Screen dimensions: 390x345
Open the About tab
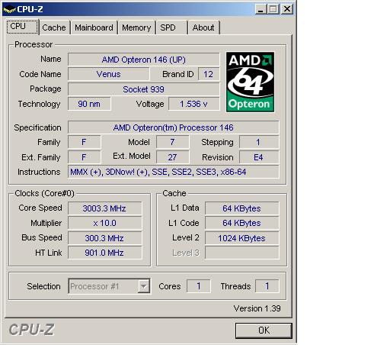203,27
